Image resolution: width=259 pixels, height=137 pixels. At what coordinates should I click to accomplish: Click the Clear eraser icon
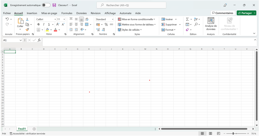pos(187,30)
